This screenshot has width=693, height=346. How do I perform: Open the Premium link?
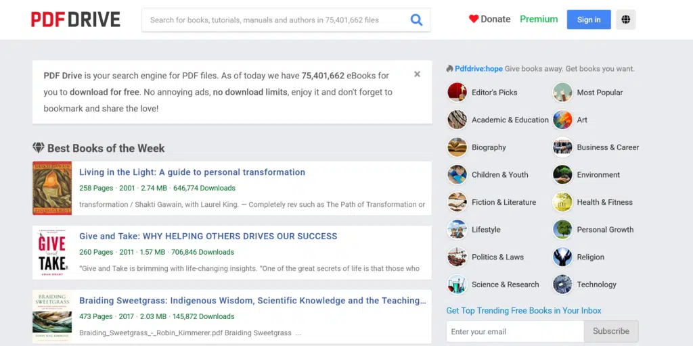pyautogui.click(x=539, y=19)
